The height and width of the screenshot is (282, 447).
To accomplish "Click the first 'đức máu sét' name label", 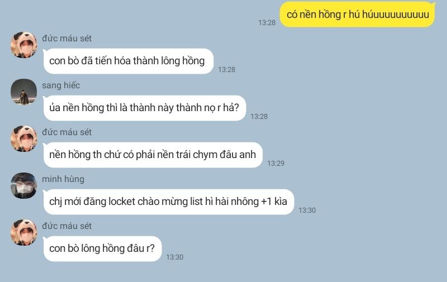I will [66, 39].
